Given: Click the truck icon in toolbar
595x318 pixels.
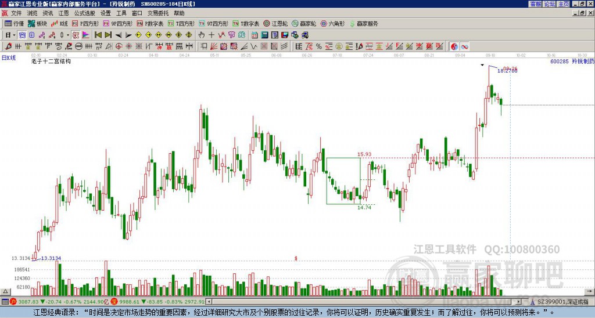Looking at the screenshot, I should [x=304, y=35].
